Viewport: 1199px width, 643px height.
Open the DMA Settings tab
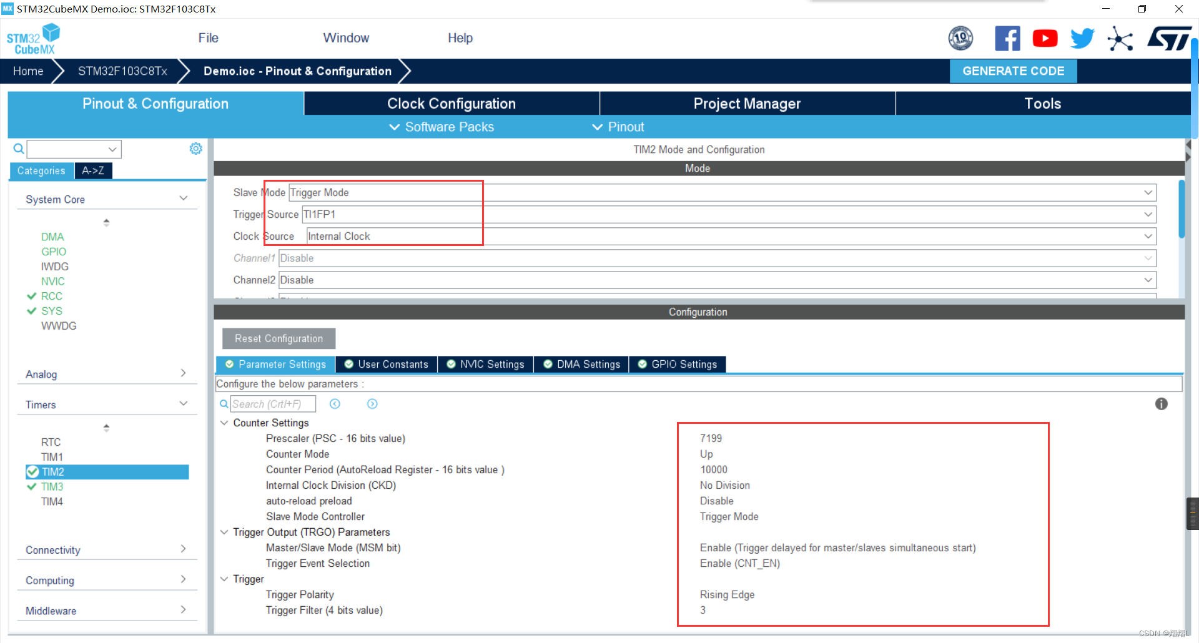click(x=581, y=364)
